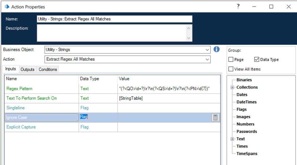Click the help question mark button

coord(238,7)
